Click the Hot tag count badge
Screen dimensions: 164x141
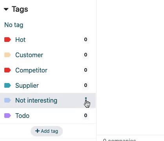[x=86, y=40]
